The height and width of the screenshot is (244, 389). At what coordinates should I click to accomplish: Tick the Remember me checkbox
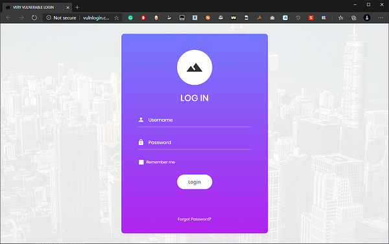(141, 162)
